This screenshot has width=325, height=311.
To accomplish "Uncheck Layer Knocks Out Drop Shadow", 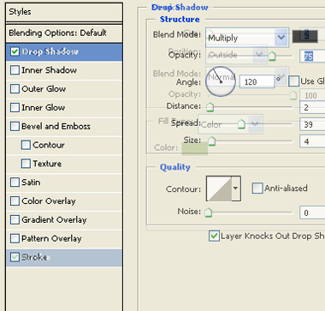I will (x=214, y=236).
